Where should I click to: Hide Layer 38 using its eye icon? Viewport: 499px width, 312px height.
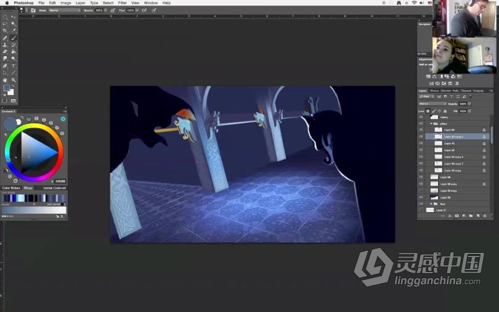click(421, 177)
